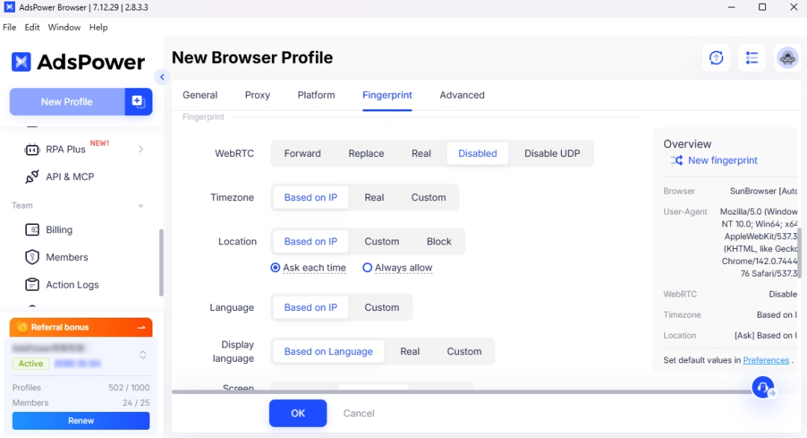The width and height of the screenshot is (807, 438).
Task: Expand the account subscription selector arrows
Action: click(x=143, y=355)
